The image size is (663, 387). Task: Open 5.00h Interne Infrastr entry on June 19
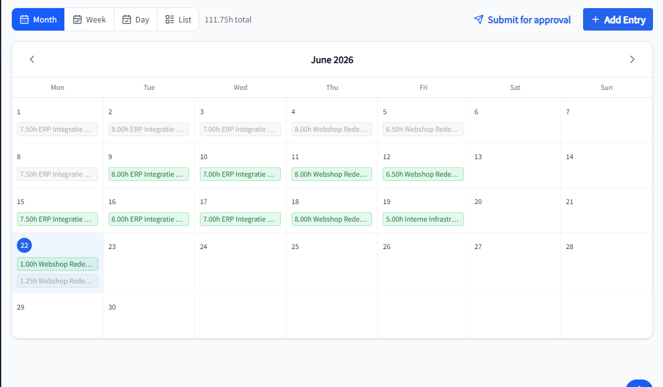(x=423, y=219)
